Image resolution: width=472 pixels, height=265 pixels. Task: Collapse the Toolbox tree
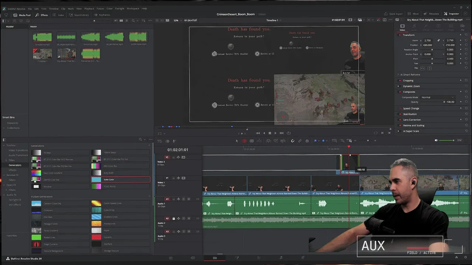tap(4, 145)
